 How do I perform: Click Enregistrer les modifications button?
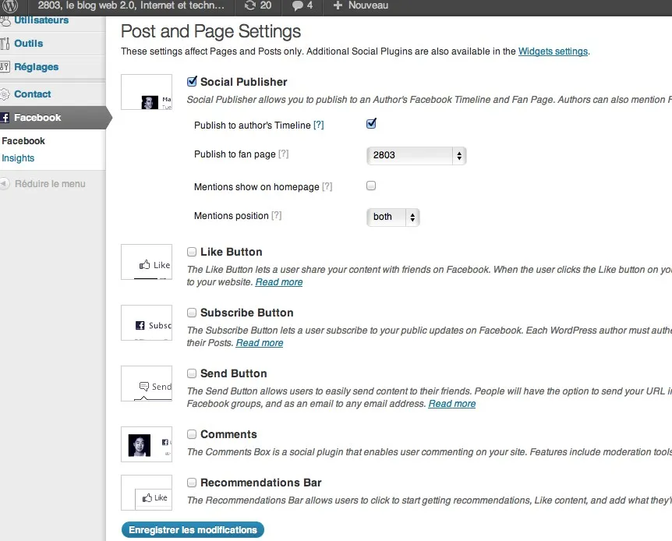tap(193, 530)
